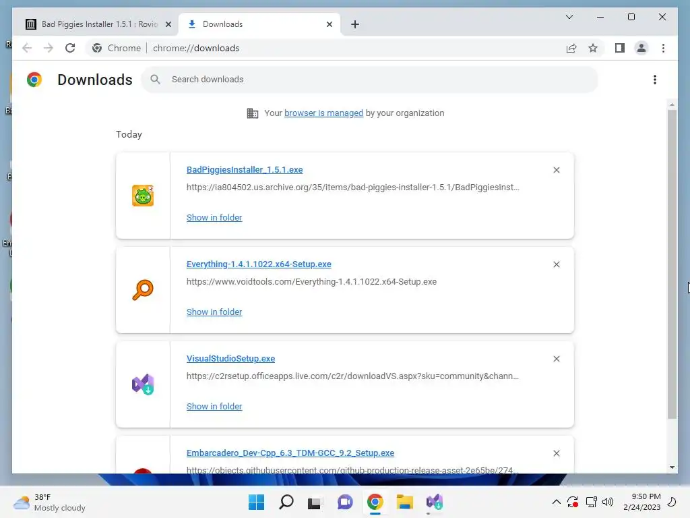Remove Everything setup from downloads list
The image size is (690, 518).
click(556, 264)
